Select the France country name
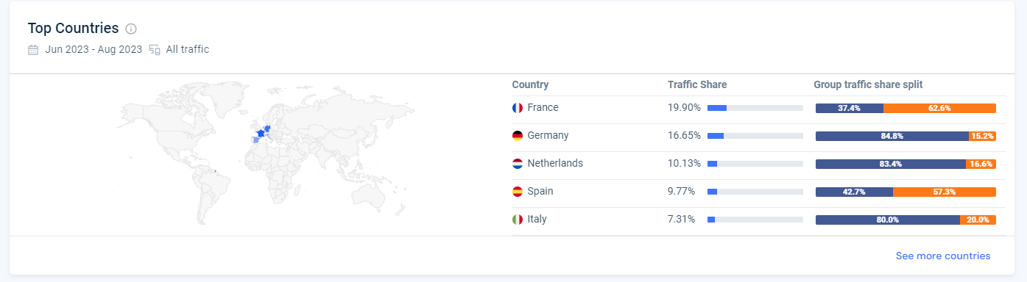The image size is (1027, 282). [543, 108]
